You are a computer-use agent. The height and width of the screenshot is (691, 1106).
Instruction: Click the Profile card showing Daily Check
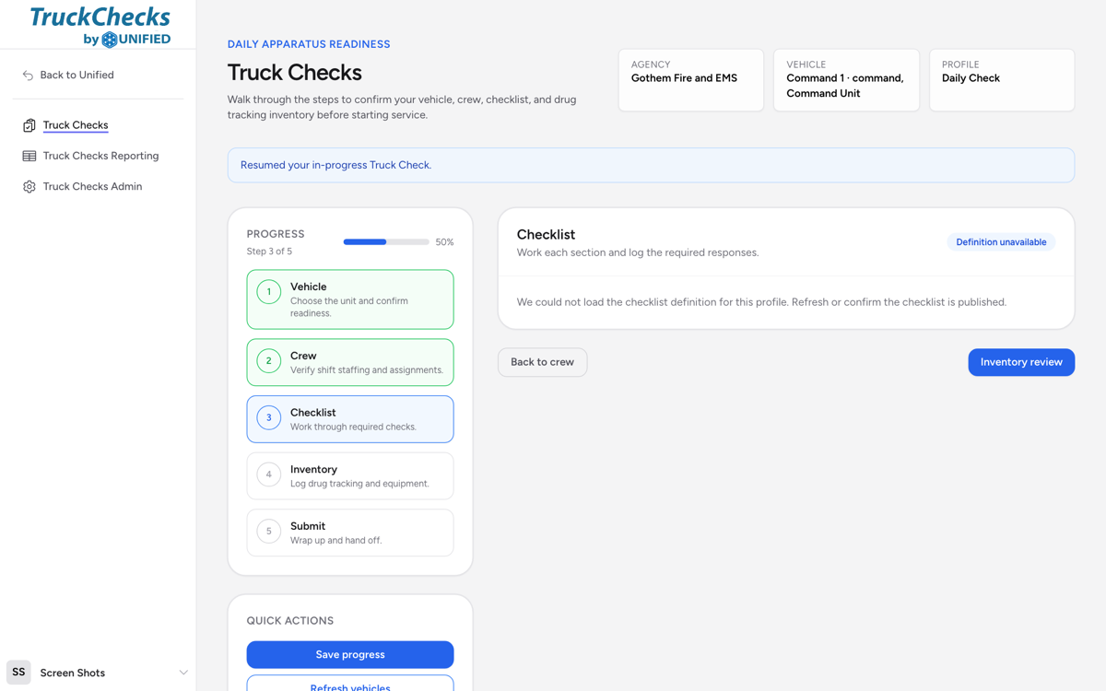coord(1002,80)
